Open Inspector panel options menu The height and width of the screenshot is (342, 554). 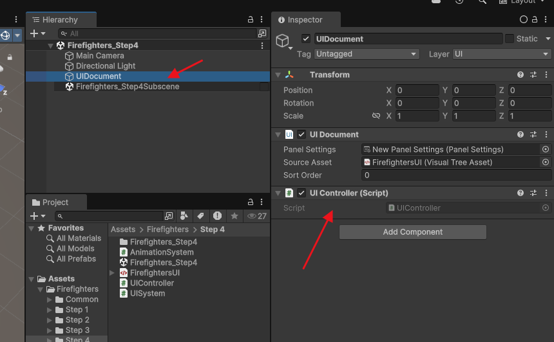click(x=546, y=19)
